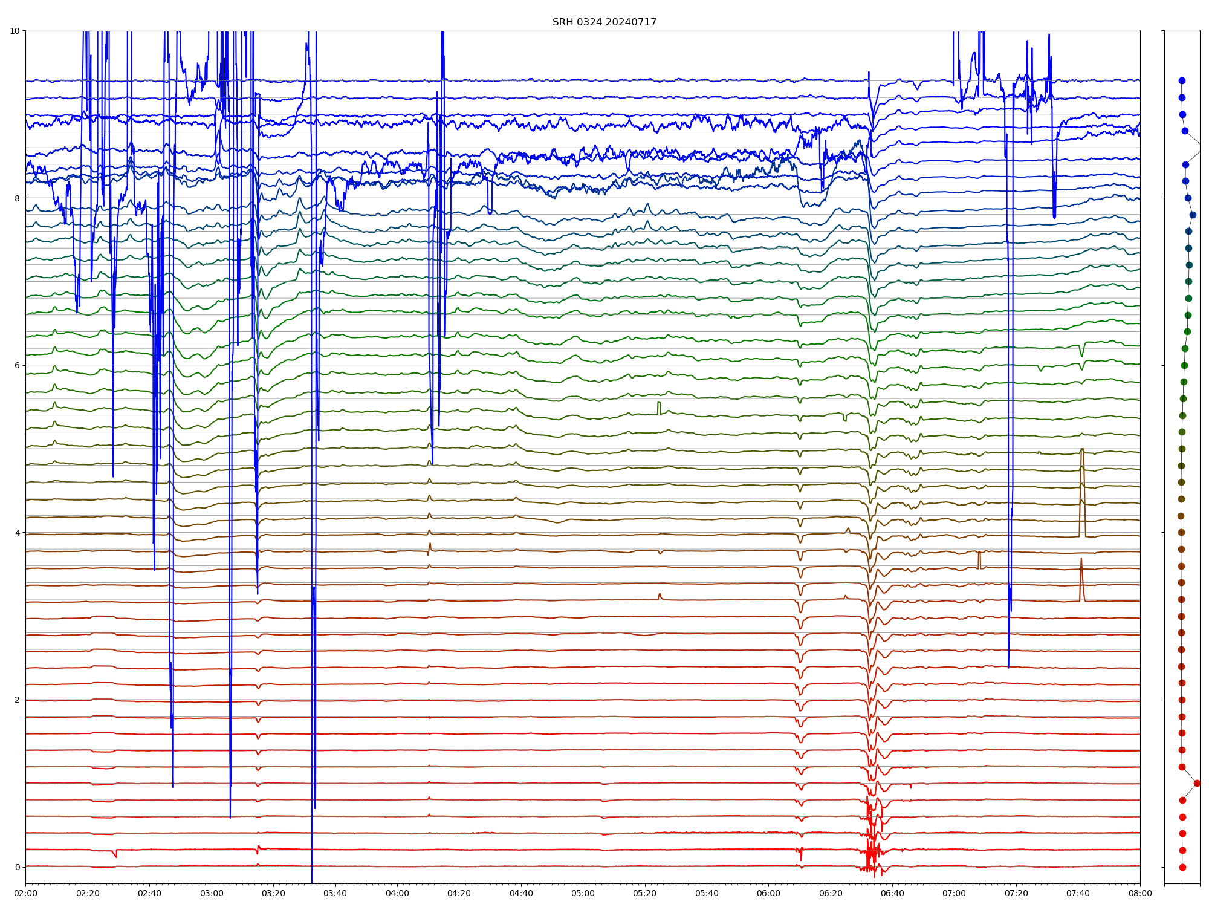This screenshot has width=1209, height=907.
Task: Click the 05:20 time tick label
Action: coord(645,893)
